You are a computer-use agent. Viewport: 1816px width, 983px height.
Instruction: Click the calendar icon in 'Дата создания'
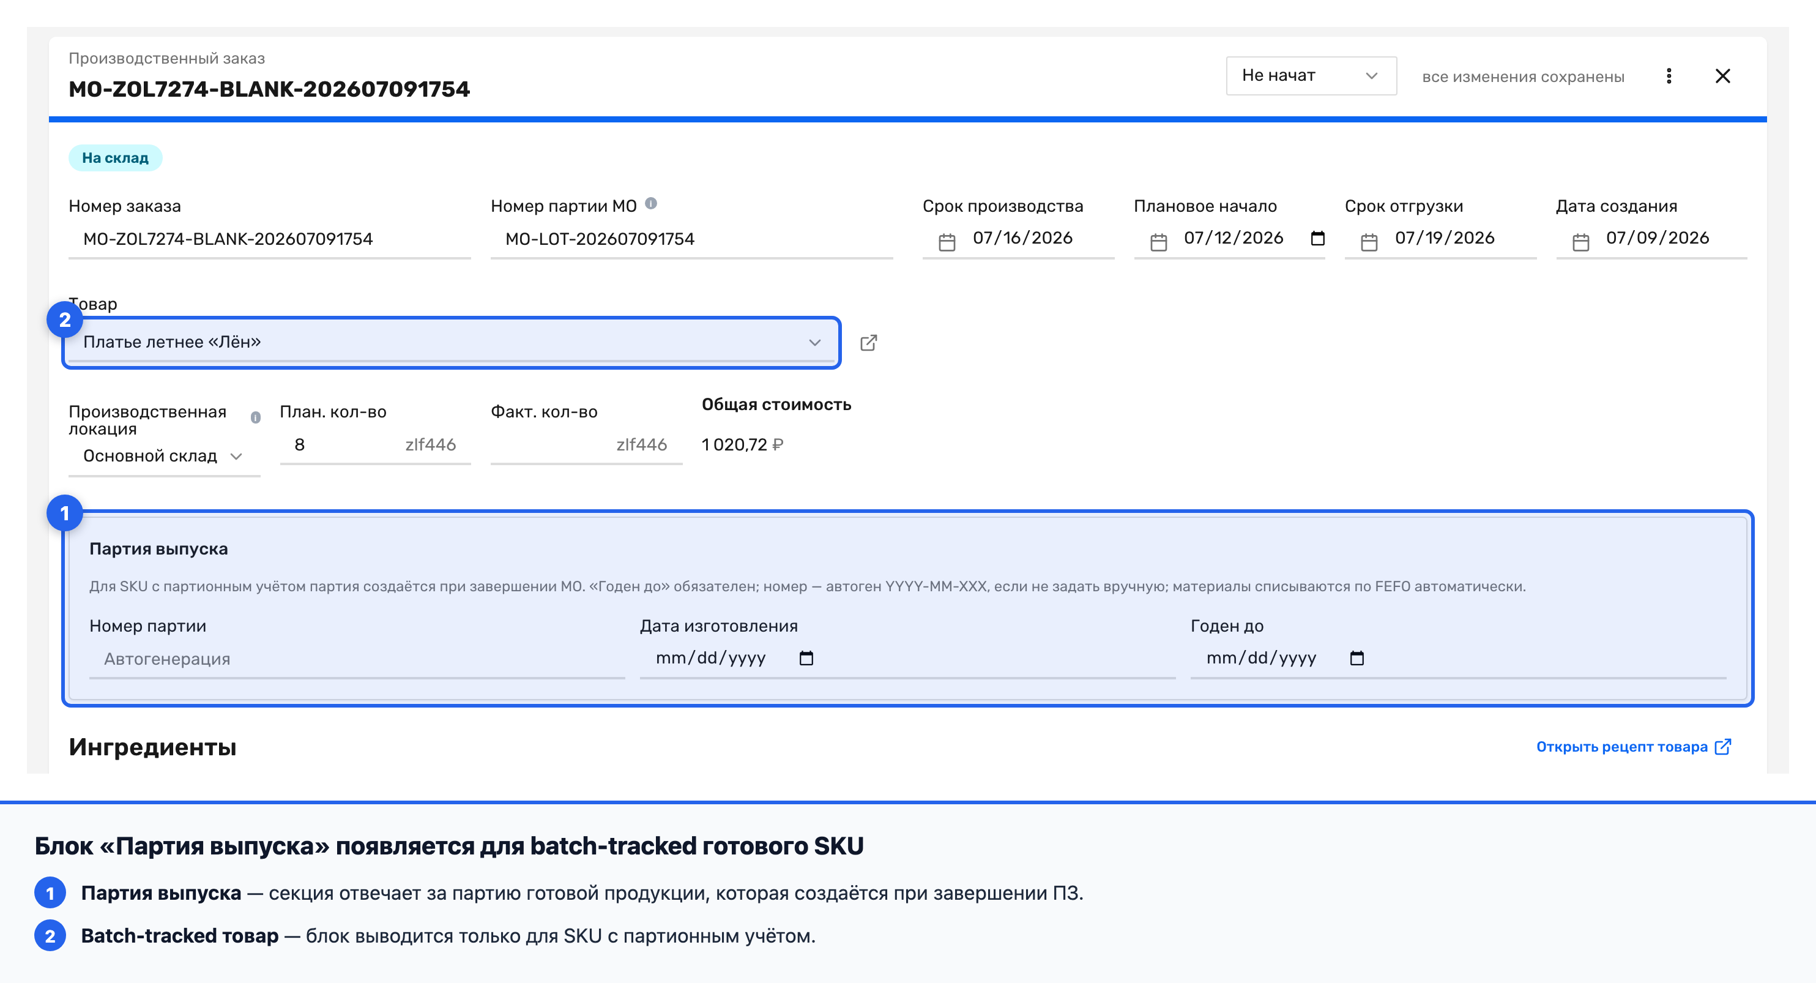click(1580, 242)
